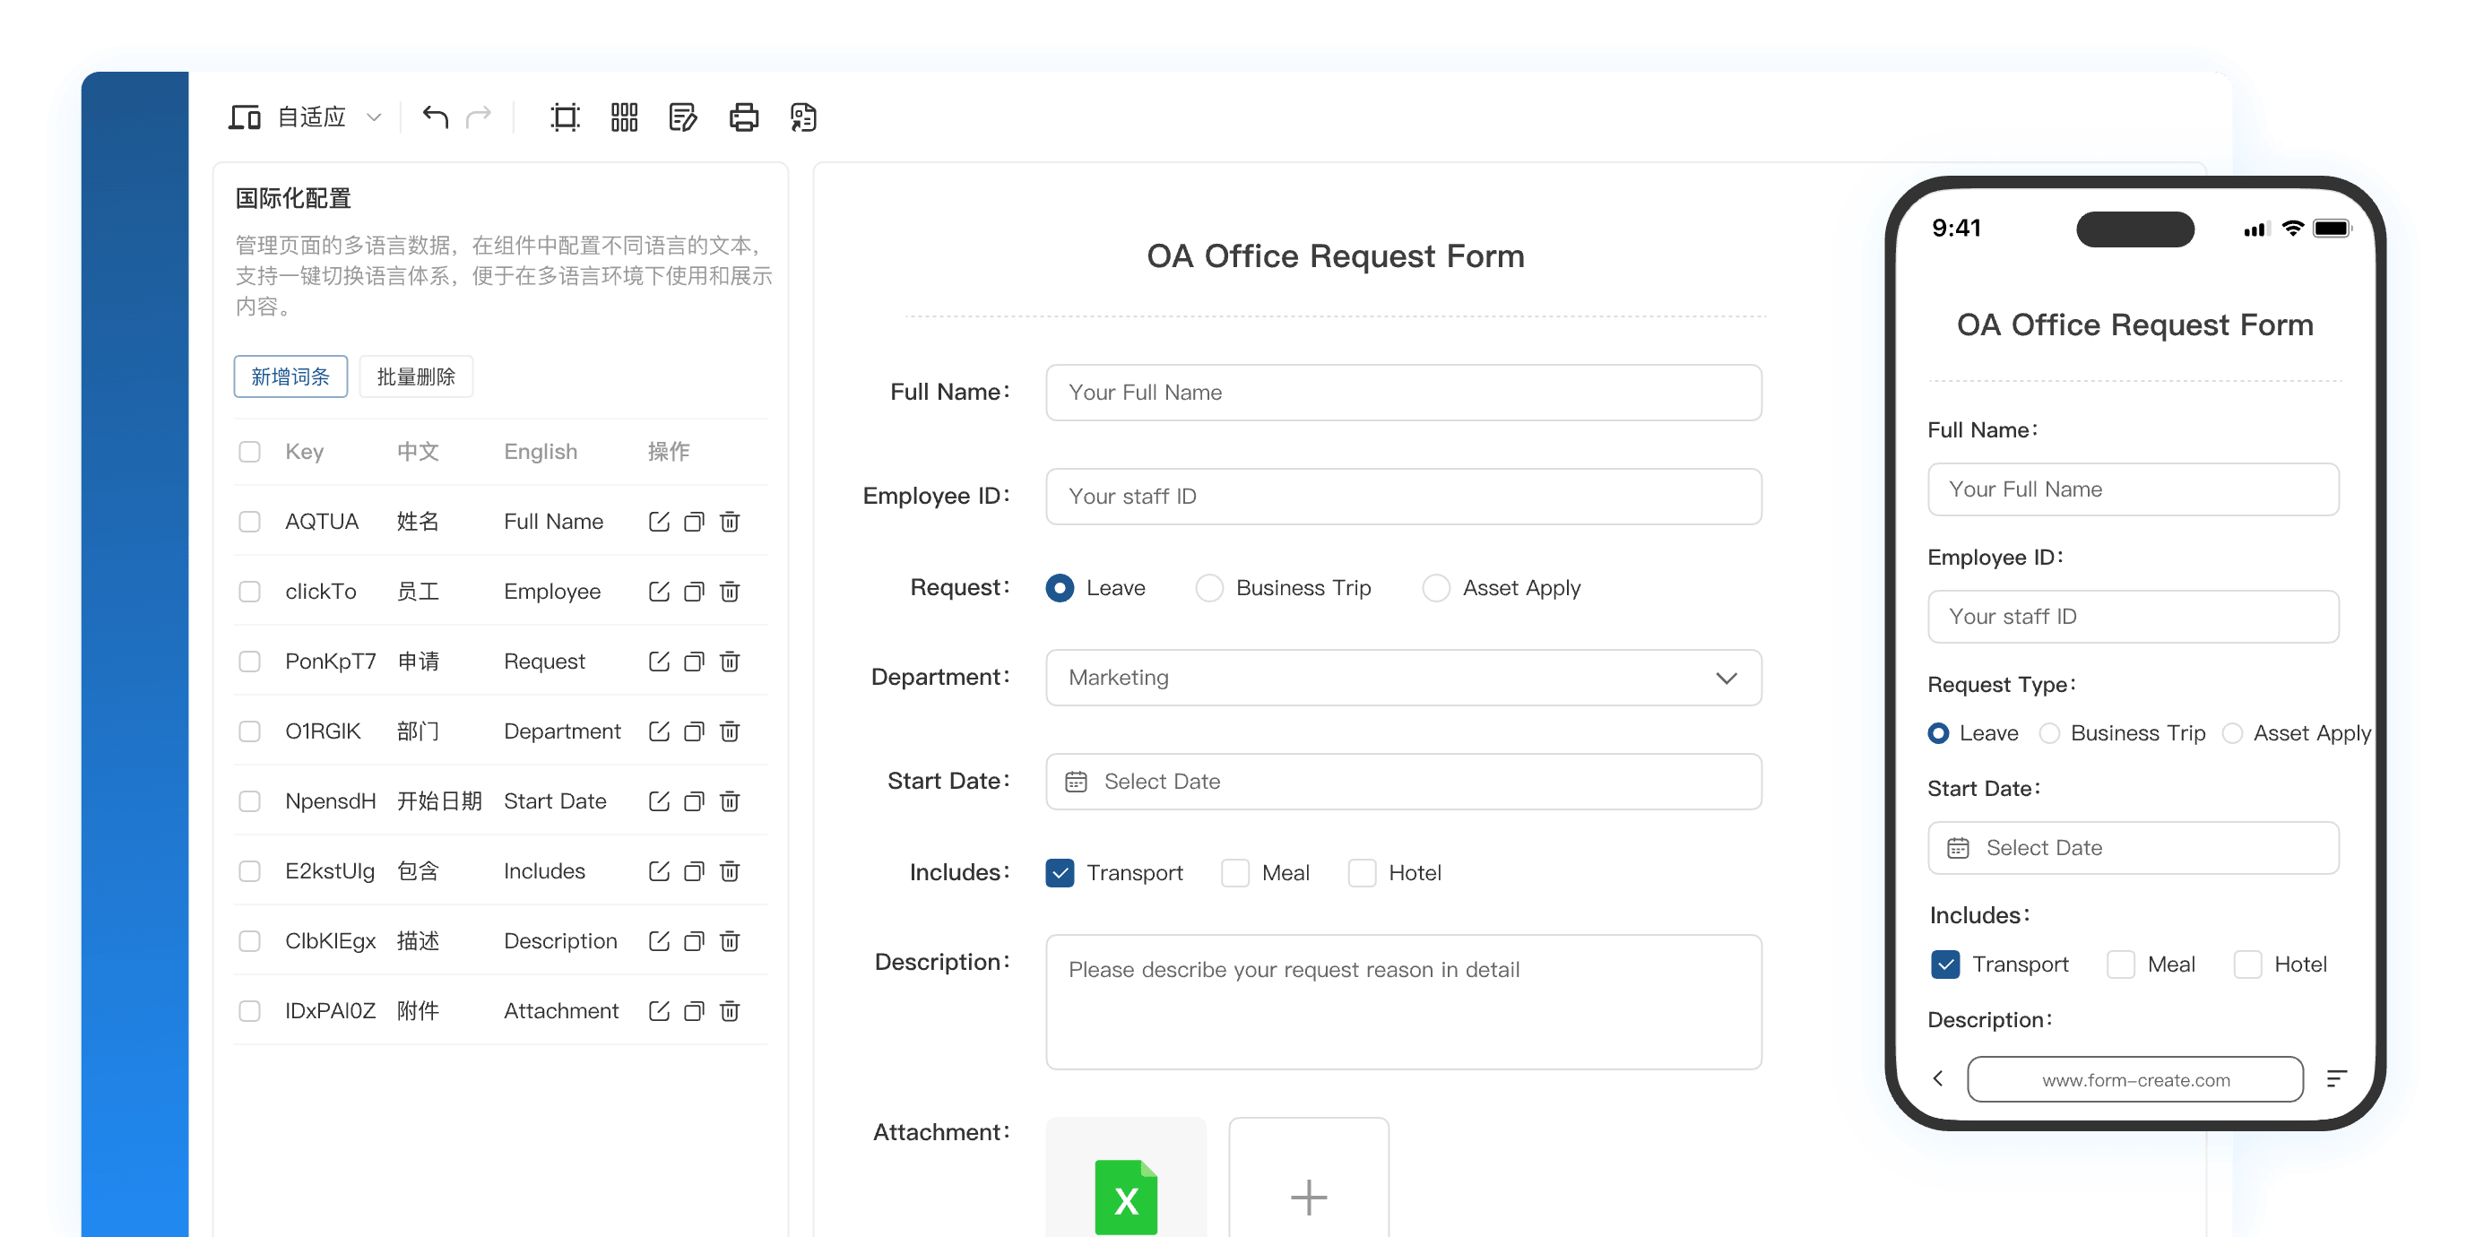Image resolution: width=2467 pixels, height=1237 pixels.
Task: Delete the clickTo Employee entry
Action: (730, 591)
